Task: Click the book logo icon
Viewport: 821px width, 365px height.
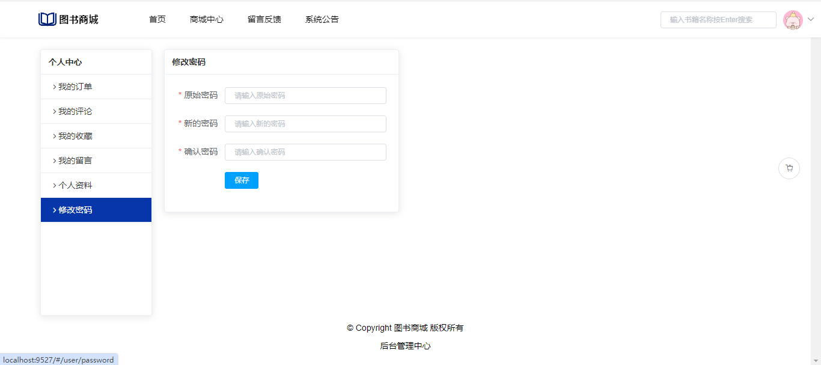Action: click(x=47, y=19)
